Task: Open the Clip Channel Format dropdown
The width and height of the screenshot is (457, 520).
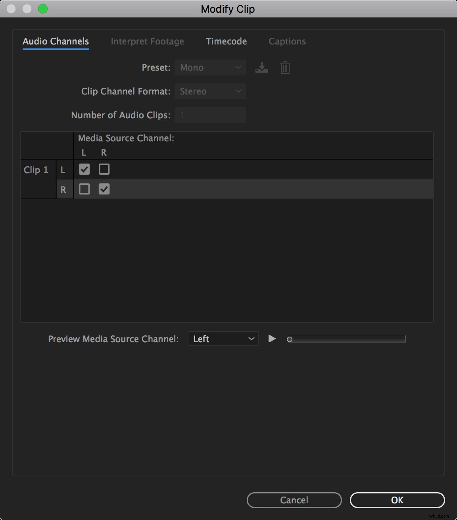Action: coord(210,91)
